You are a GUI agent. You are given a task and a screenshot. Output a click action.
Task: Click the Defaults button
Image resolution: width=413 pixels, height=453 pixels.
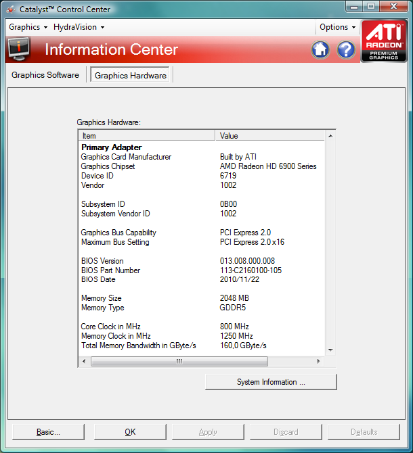364,431
